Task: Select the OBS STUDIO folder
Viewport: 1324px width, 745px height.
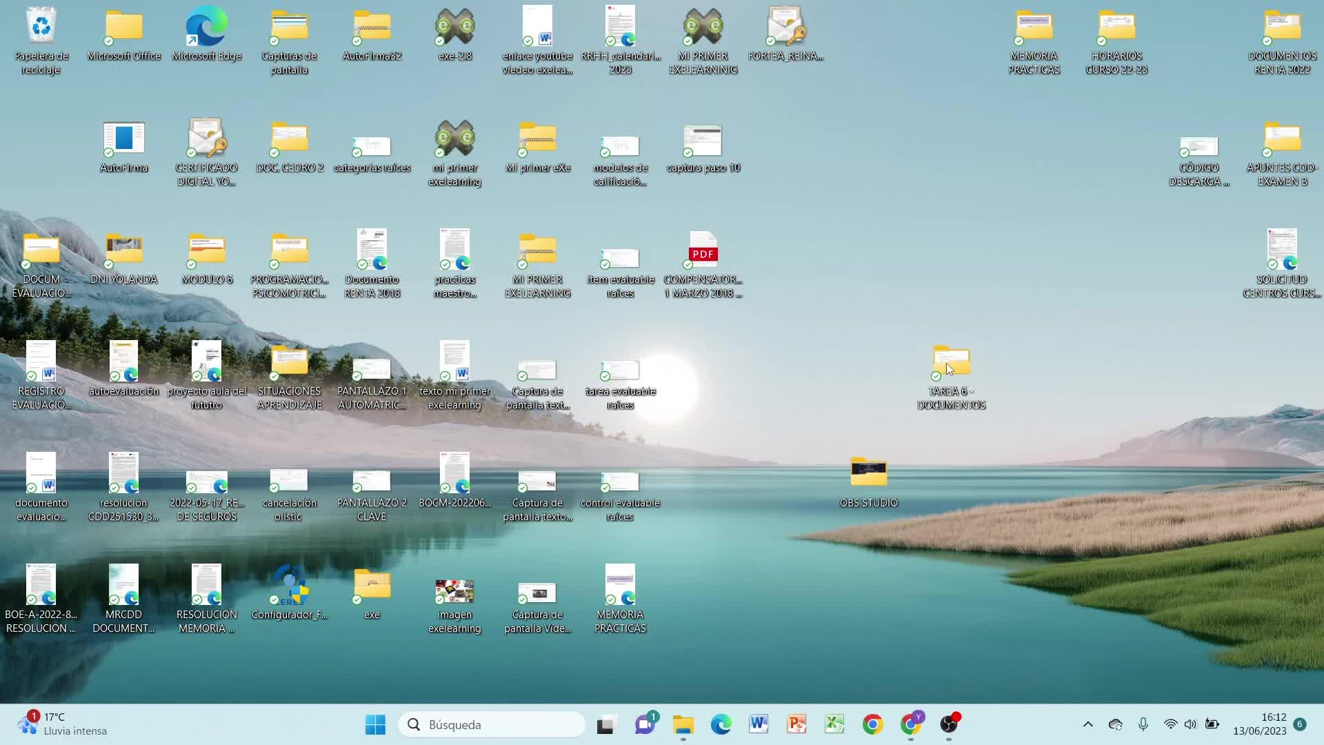Action: [x=868, y=474]
